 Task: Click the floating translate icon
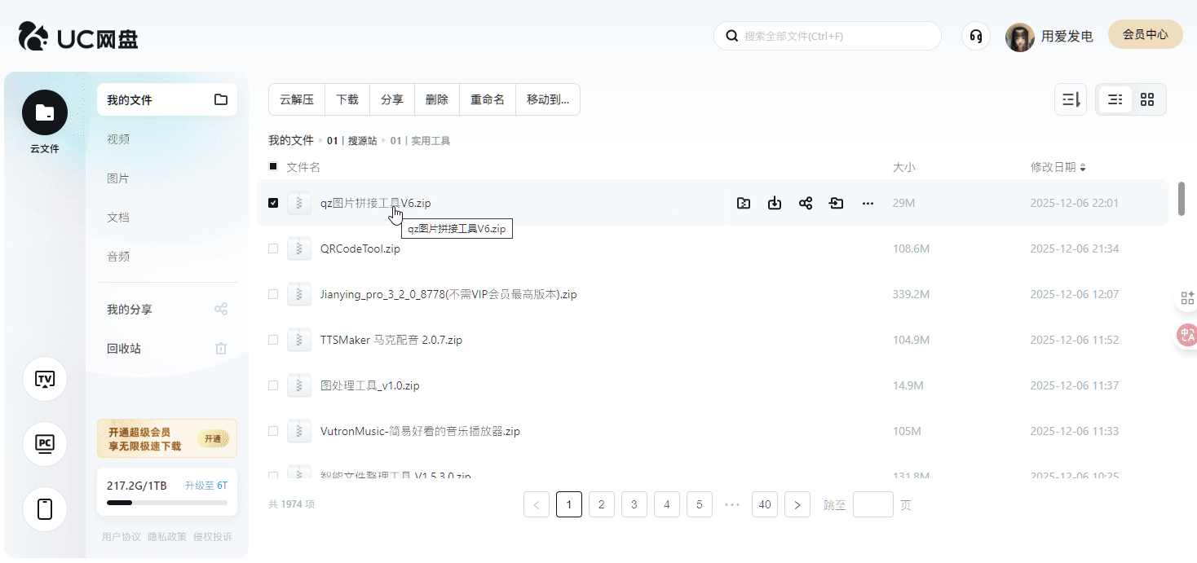tap(1187, 335)
